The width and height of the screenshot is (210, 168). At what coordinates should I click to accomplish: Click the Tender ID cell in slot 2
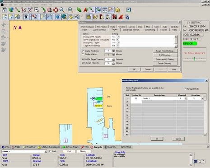point(136,102)
